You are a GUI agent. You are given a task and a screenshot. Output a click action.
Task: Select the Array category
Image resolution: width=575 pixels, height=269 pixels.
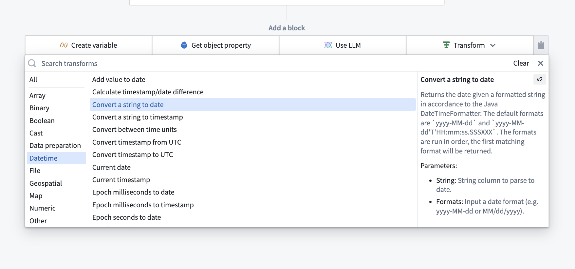coord(56,96)
